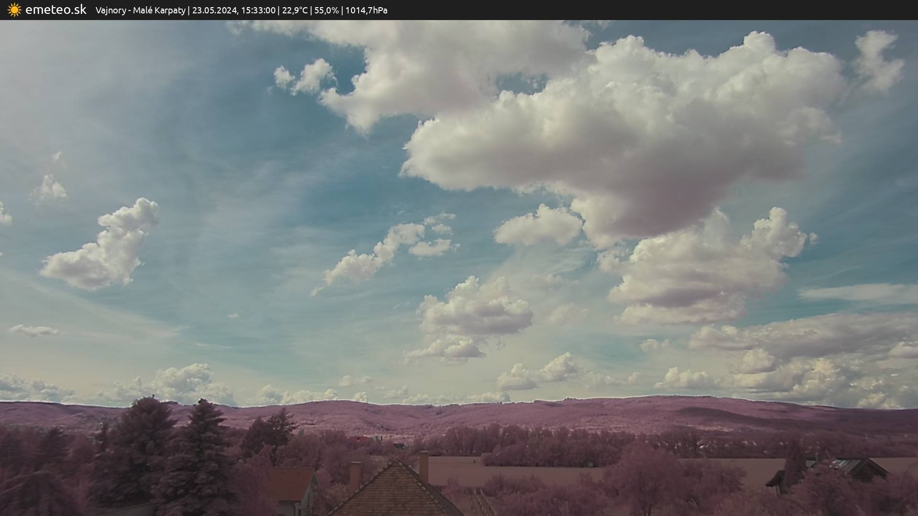Click the 15:33:00 timestamp

click(x=258, y=11)
